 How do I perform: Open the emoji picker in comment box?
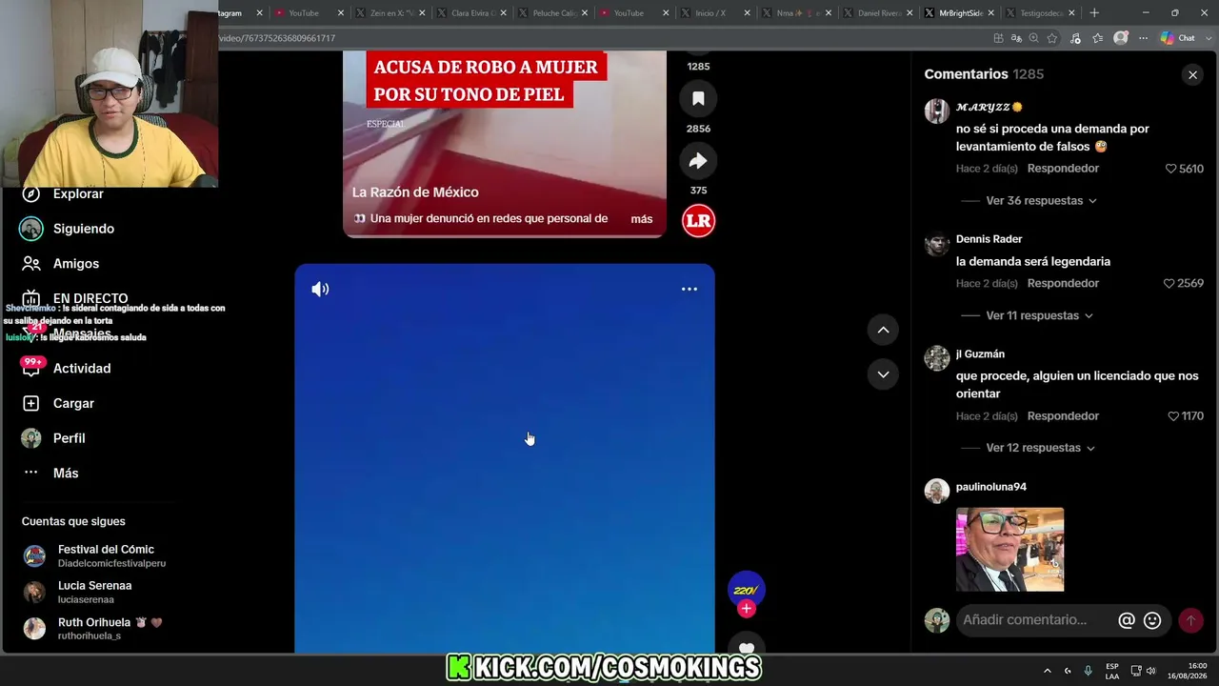[x=1152, y=620]
